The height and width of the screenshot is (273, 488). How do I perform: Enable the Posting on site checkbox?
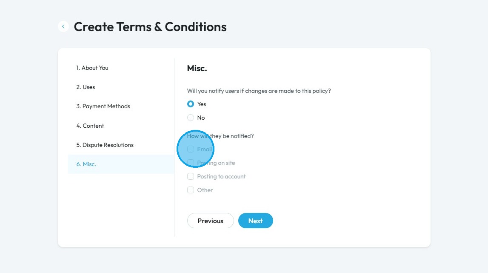coord(191,163)
